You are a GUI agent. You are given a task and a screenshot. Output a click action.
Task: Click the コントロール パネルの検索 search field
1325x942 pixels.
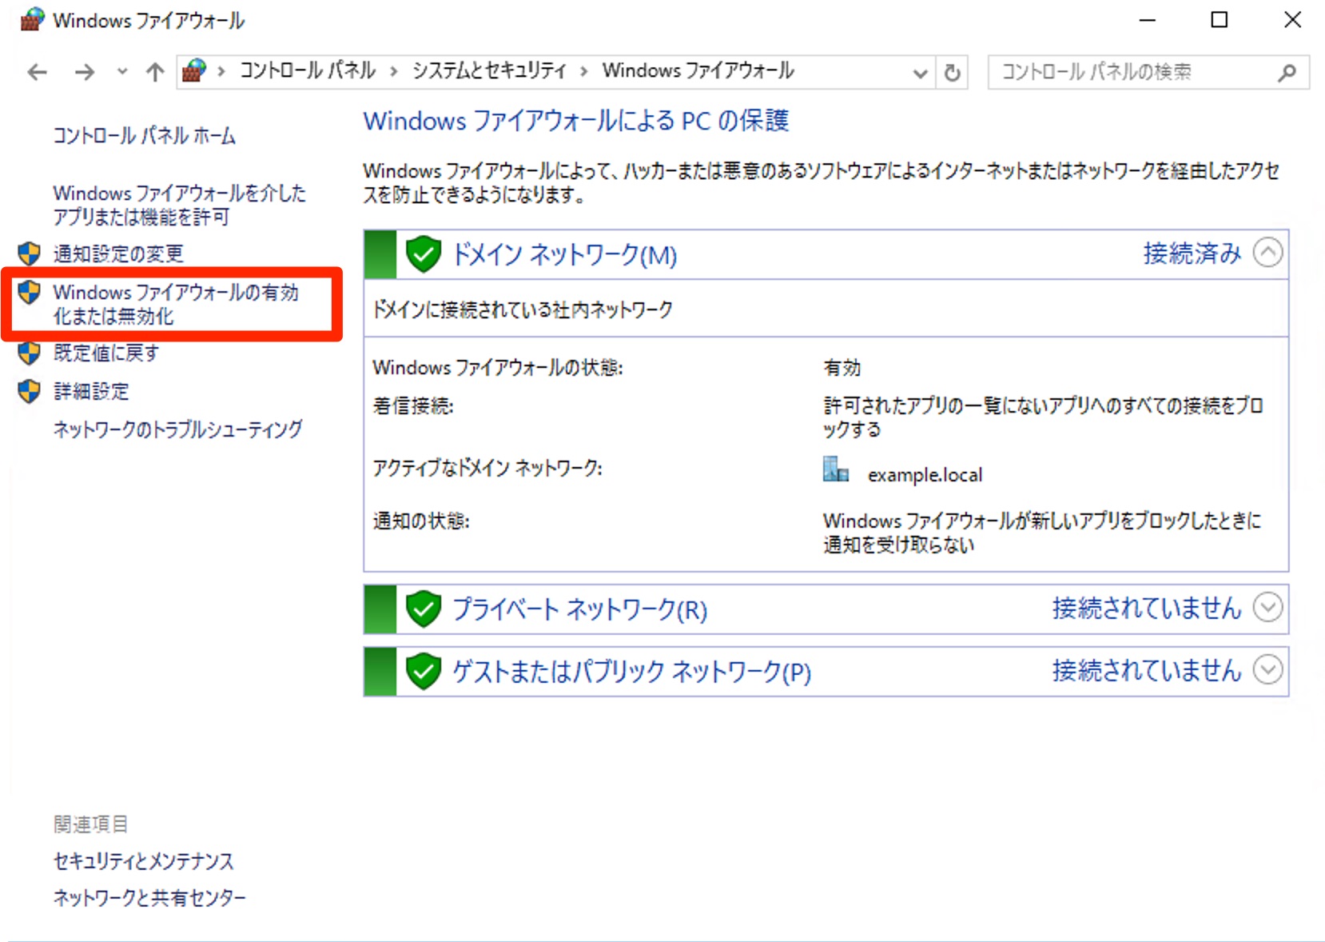tap(1131, 73)
